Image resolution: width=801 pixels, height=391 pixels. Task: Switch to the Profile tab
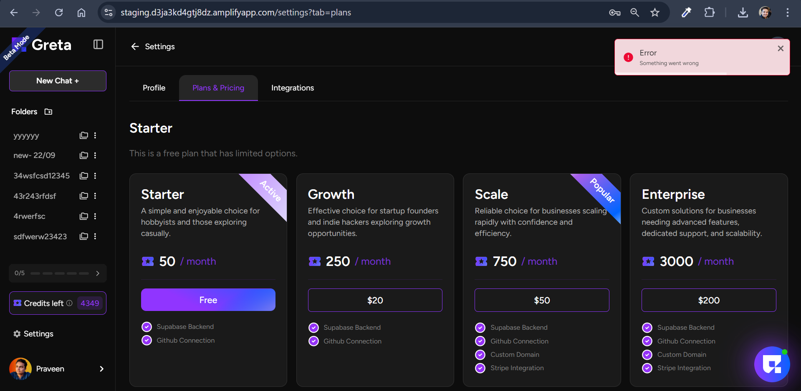click(154, 88)
